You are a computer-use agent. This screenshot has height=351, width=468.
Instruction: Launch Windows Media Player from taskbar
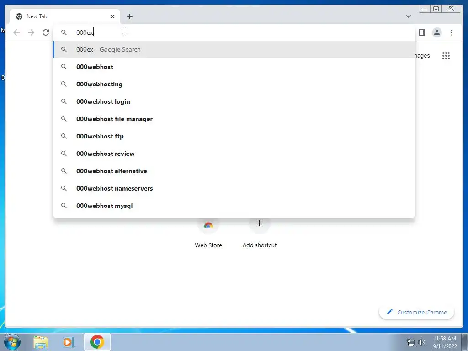click(x=68, y=342)
